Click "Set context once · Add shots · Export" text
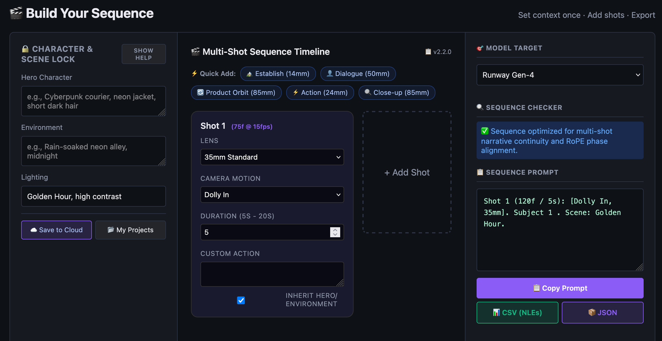The height and width of the screenshot is (341, 662). tap(587, 15)
